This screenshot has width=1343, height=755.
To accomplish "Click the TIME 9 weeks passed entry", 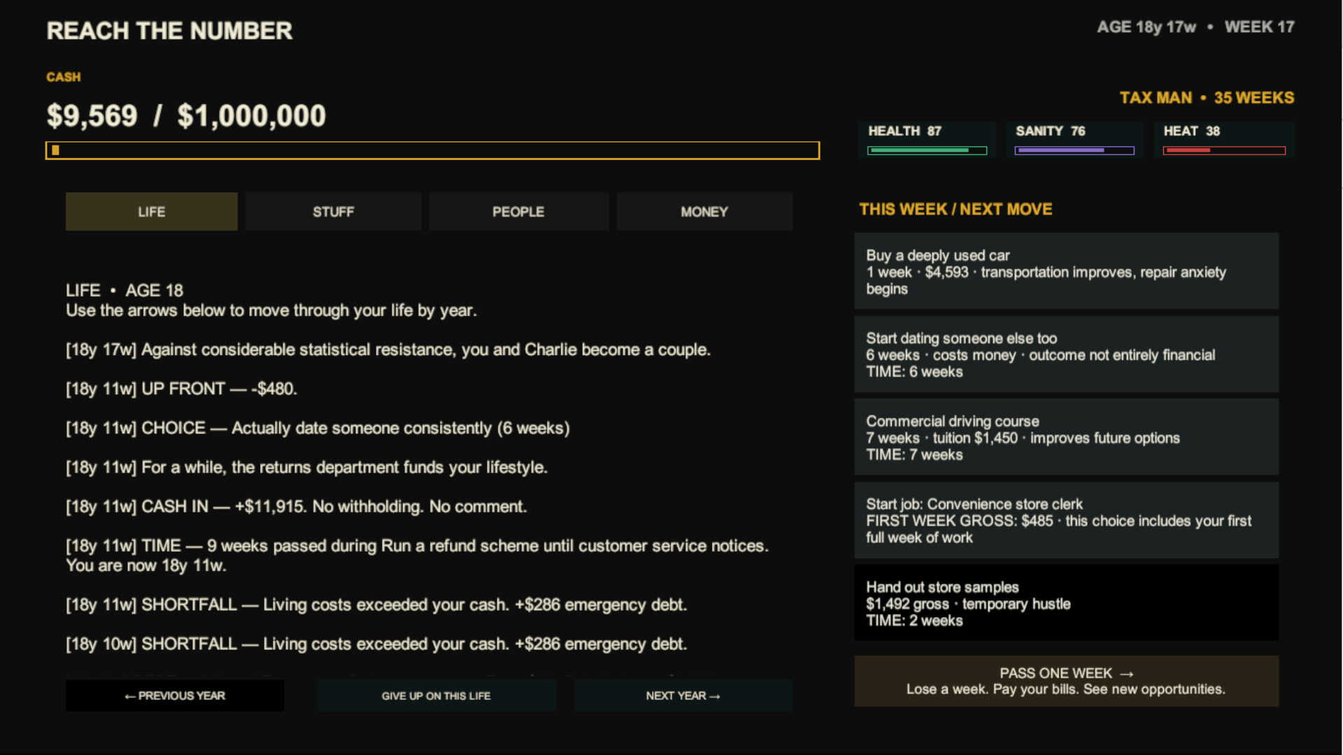I will [417, 556].
